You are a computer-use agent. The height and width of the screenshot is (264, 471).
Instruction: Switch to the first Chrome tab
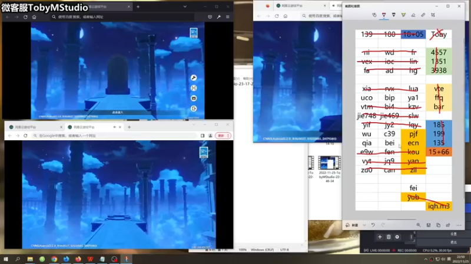tap(34, 127)
